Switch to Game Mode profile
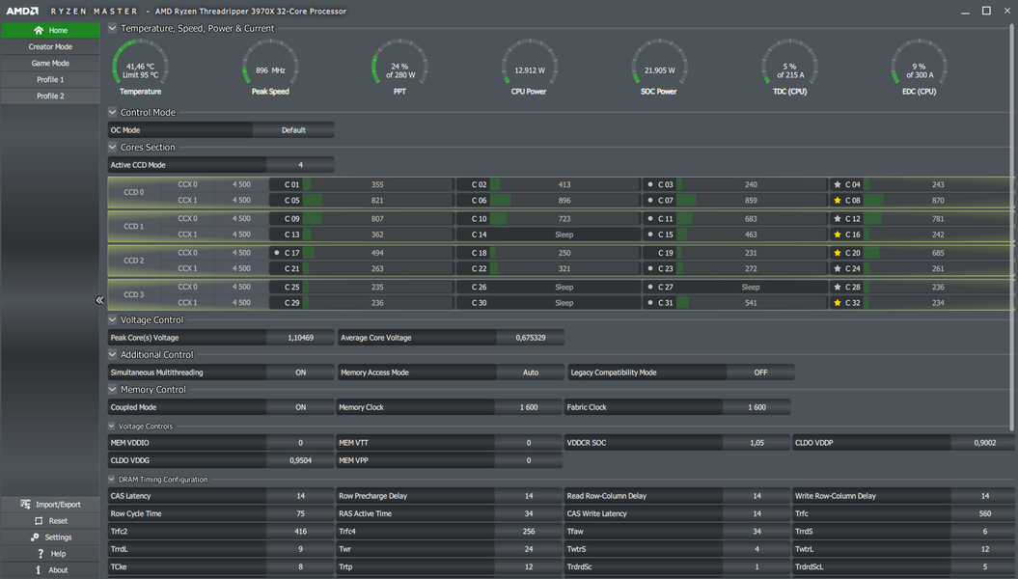Screen dimensions: 1018x579 (50, 63)
